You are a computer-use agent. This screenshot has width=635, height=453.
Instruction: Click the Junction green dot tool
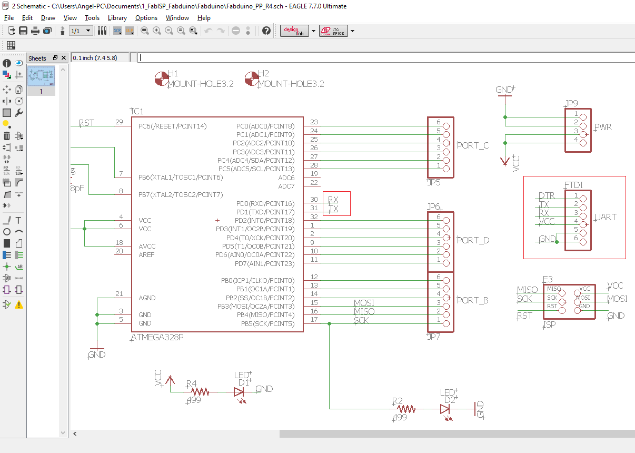(x=7, y=267)
